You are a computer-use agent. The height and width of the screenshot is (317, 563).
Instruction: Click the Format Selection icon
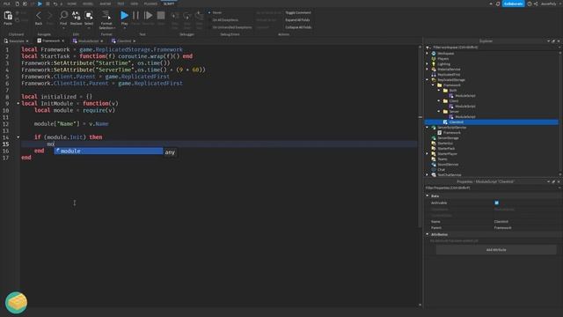coord(106,15)
